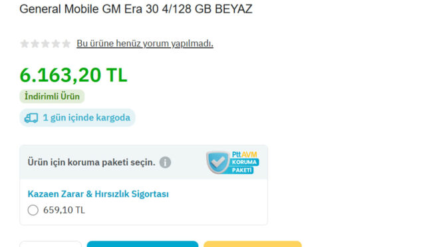This screenshot has width=439, height=247.
Task: Click the 659,10 TL price label
Action: coord(64,210)
